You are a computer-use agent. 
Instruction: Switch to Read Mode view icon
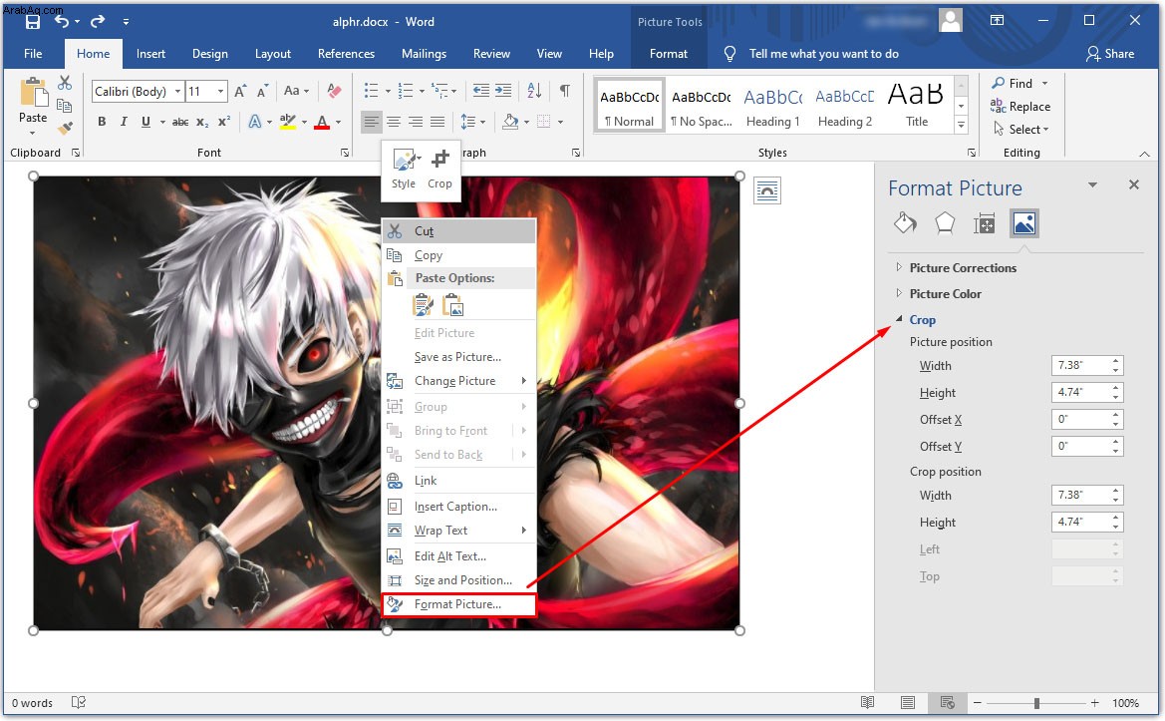(x=867, y=702)
